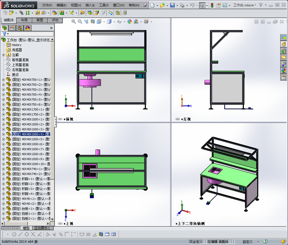Click the Zoom to Area icon
Viewport: 288px width, 245px height.
[x=80, y=21]
